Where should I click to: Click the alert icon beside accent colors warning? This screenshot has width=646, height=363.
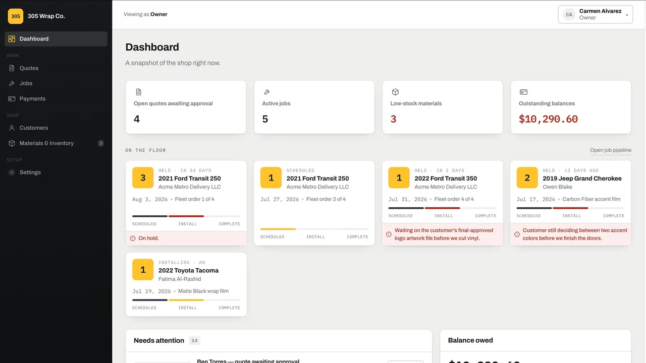(x=517, y=234)
